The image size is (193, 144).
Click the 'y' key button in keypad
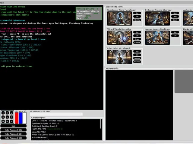(x=11, y=113)
